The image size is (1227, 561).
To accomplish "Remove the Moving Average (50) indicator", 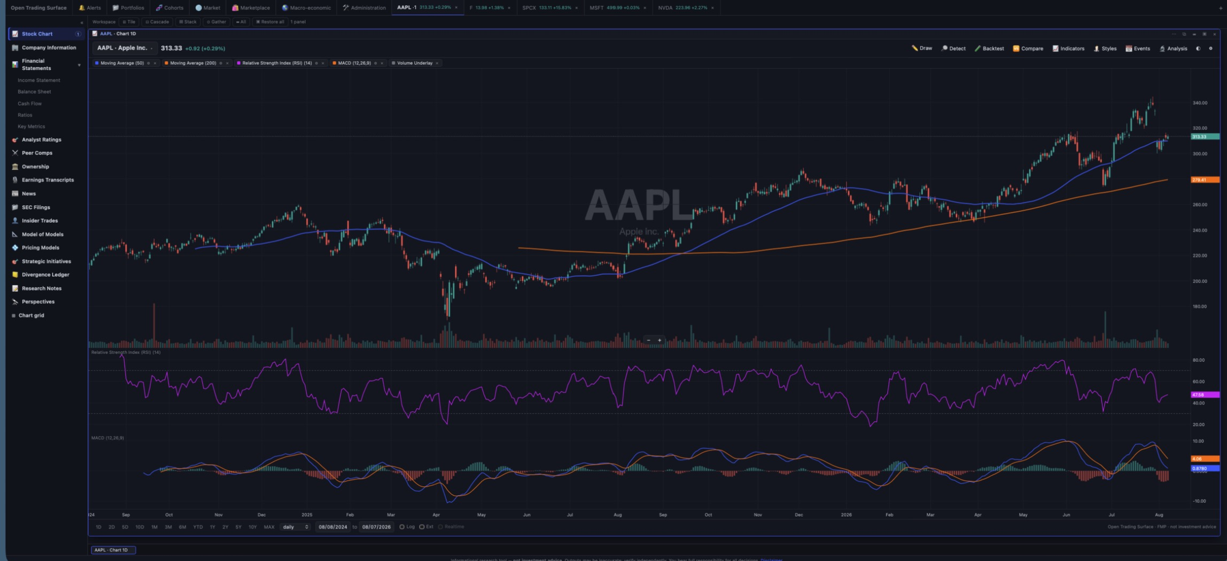I will (155, 63).
